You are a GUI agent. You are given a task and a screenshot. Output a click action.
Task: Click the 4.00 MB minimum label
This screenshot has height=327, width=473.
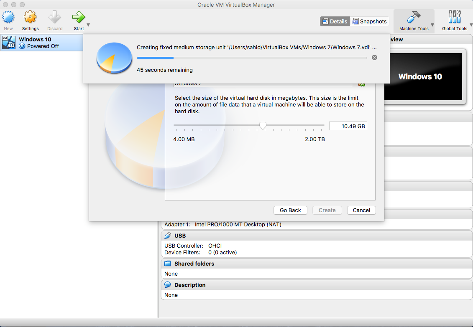[184, 139]
